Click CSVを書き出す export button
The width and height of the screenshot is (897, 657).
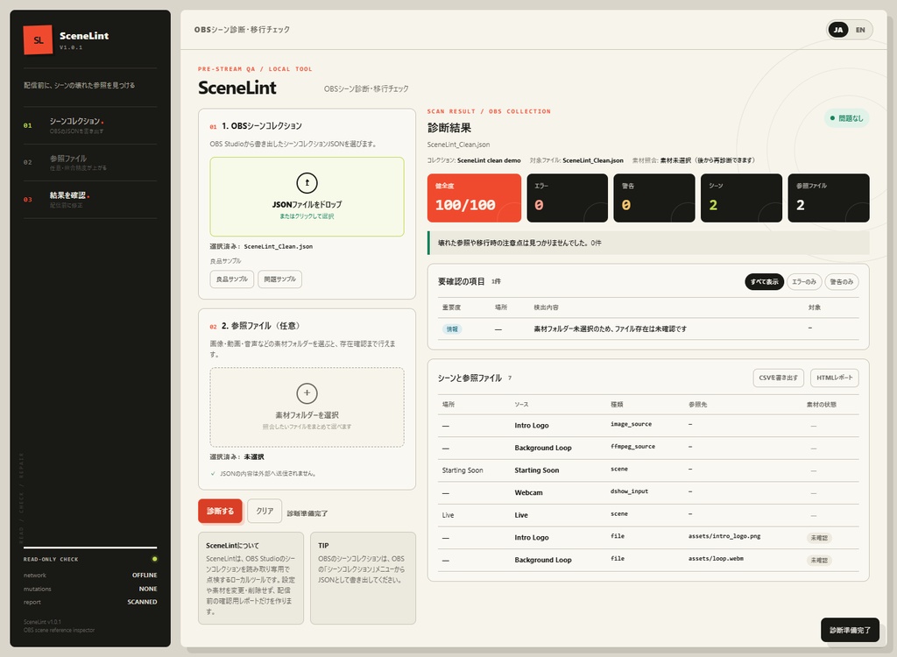778,378
